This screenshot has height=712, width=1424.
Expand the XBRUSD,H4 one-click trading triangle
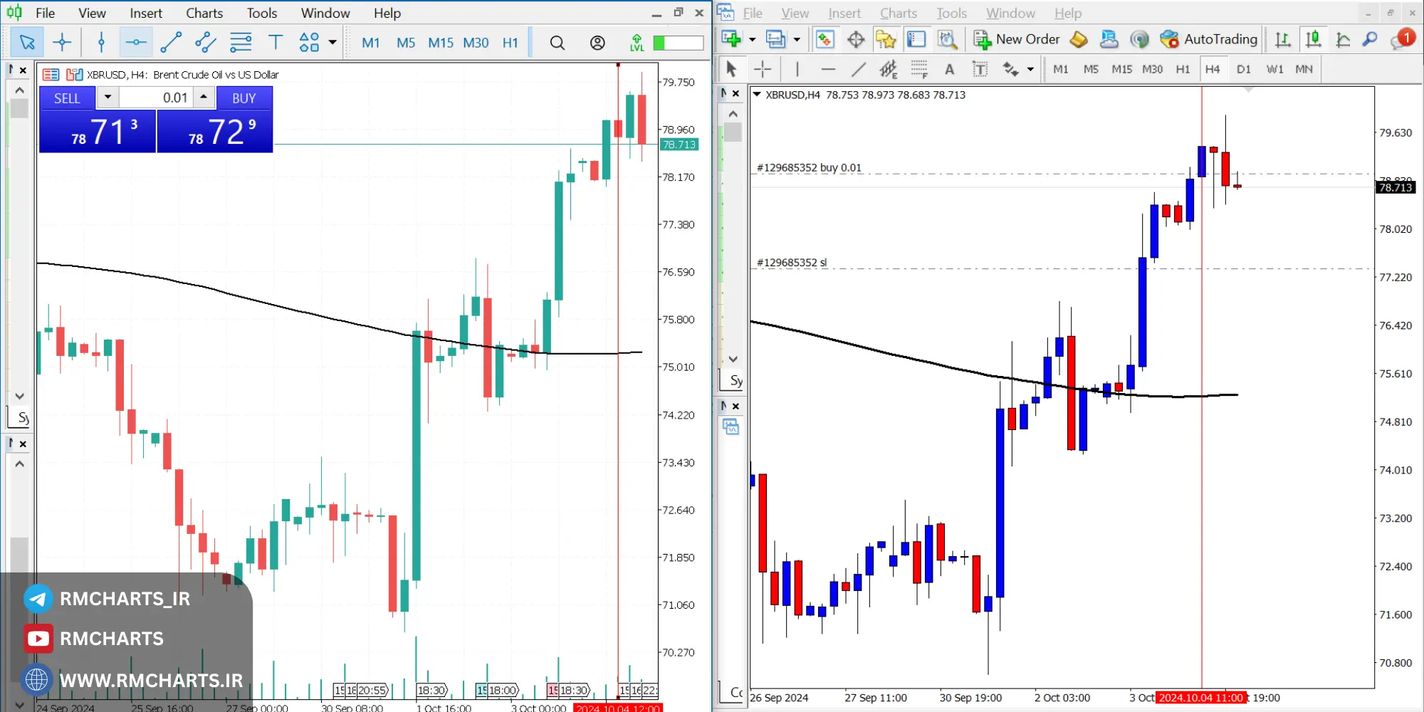(757, 95)
